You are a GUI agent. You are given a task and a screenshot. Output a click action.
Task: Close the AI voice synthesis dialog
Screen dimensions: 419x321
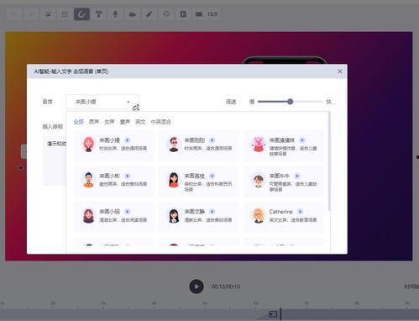pyautogui.click(x=340, y=71)
